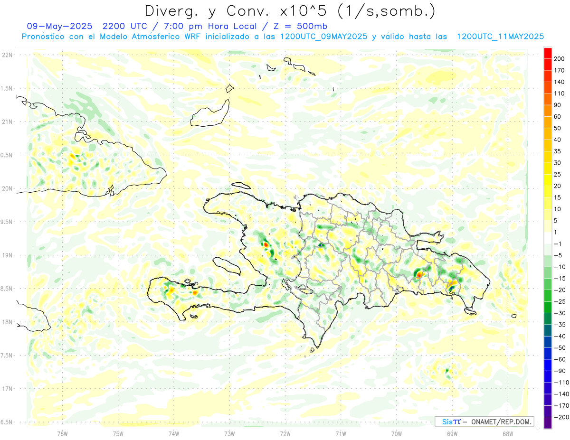Click the "74W" longitude label
570x440 pixels.
pos(173,434)
